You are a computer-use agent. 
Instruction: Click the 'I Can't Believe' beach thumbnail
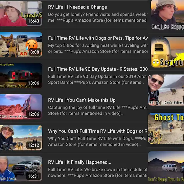click(x=166, y=90)
